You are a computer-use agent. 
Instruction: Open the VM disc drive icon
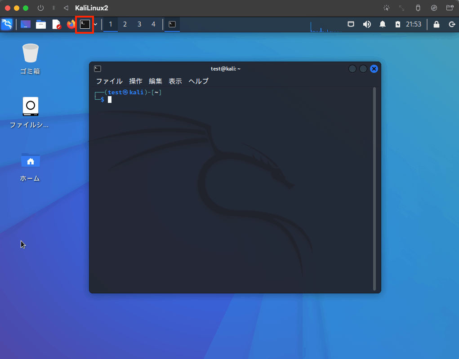434,8
